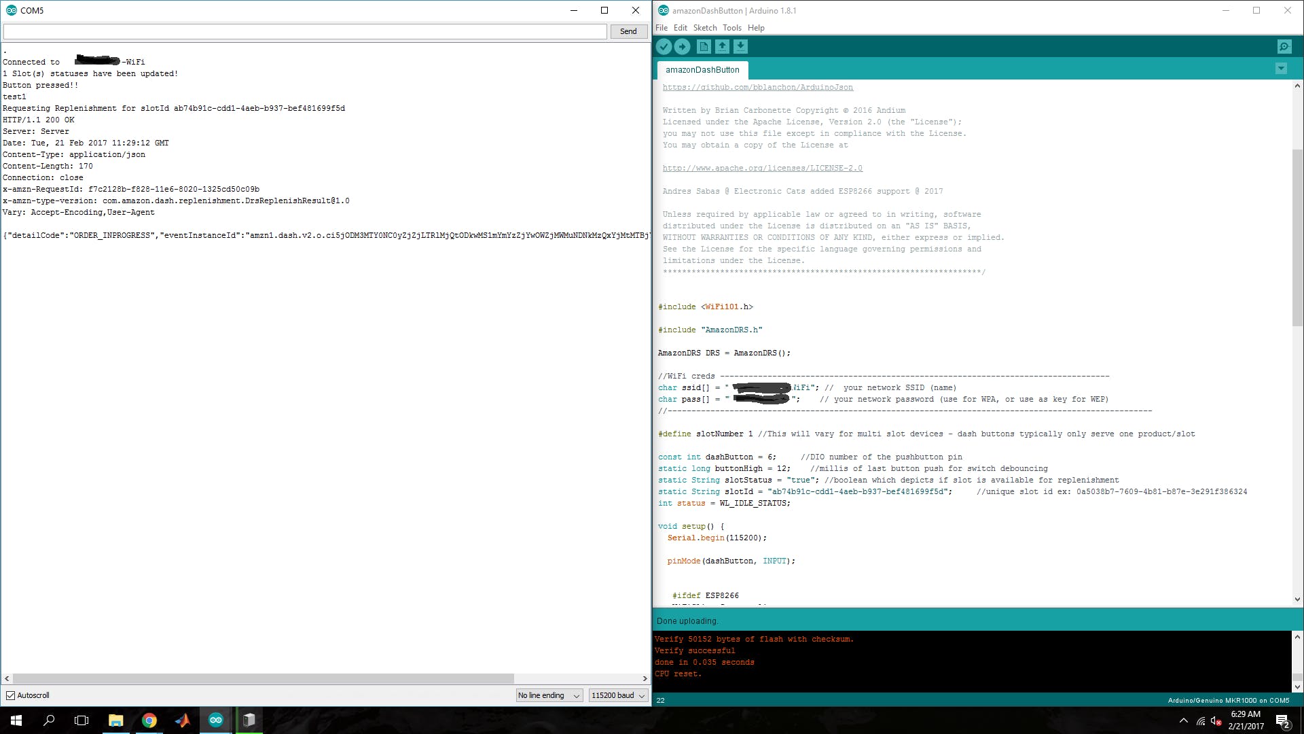Click the console output scroll down arrow
Viewport: 1304px width, 734px height.
pyautogui.click(x=1297, y=686)
